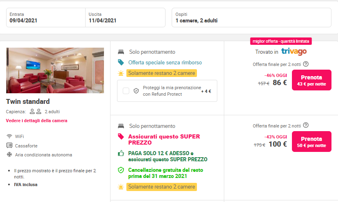Click the WiFi amenity icon

click(9, 136)
